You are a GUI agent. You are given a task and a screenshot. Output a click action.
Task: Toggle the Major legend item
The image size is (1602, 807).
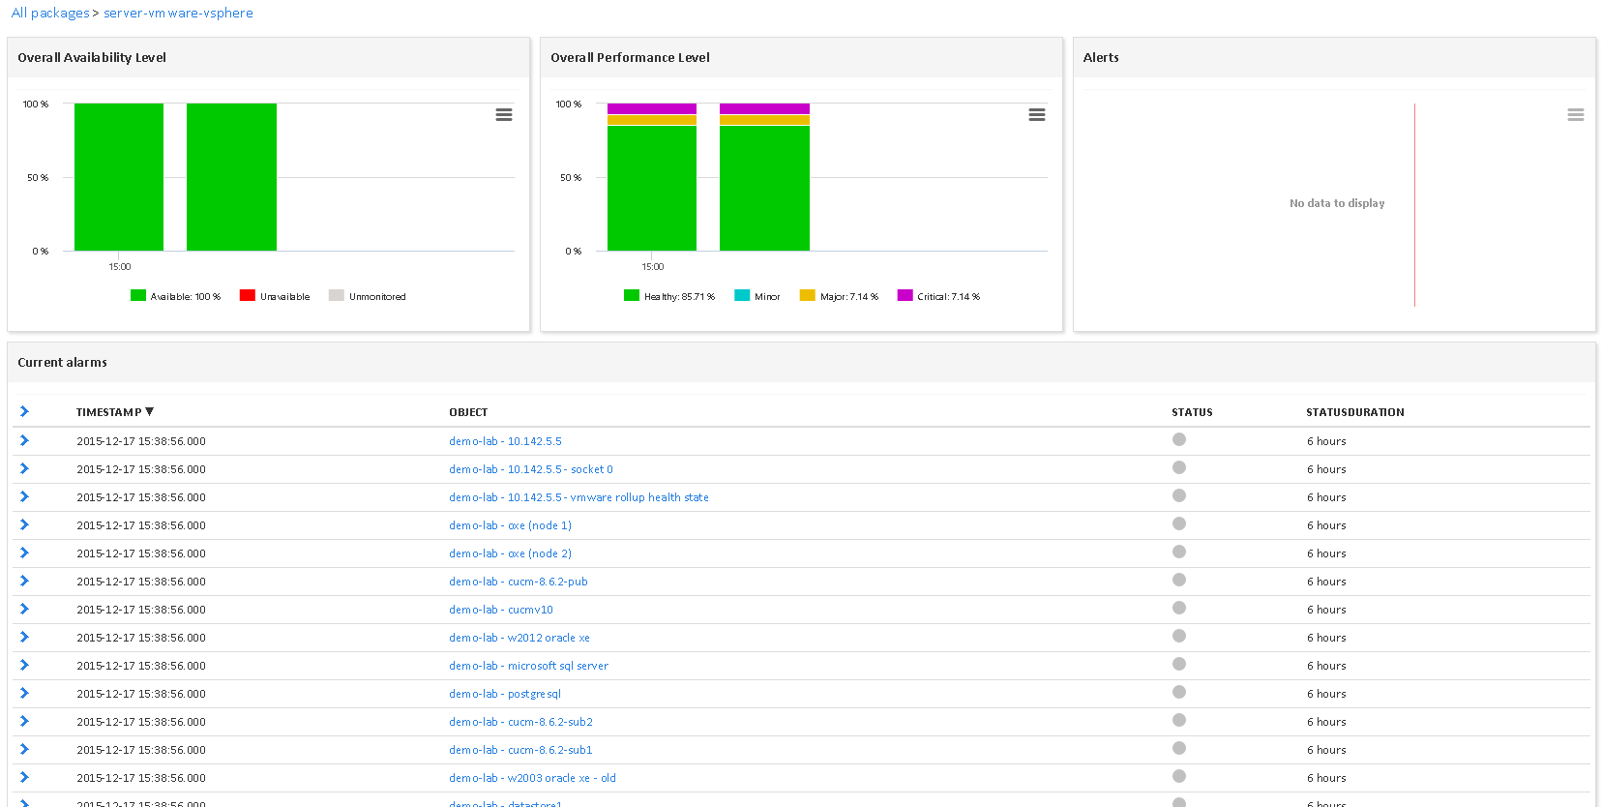(839, 296)
